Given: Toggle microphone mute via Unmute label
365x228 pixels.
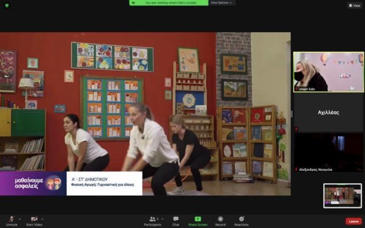Looking at the screenshot, I should (x=12, y=225).
